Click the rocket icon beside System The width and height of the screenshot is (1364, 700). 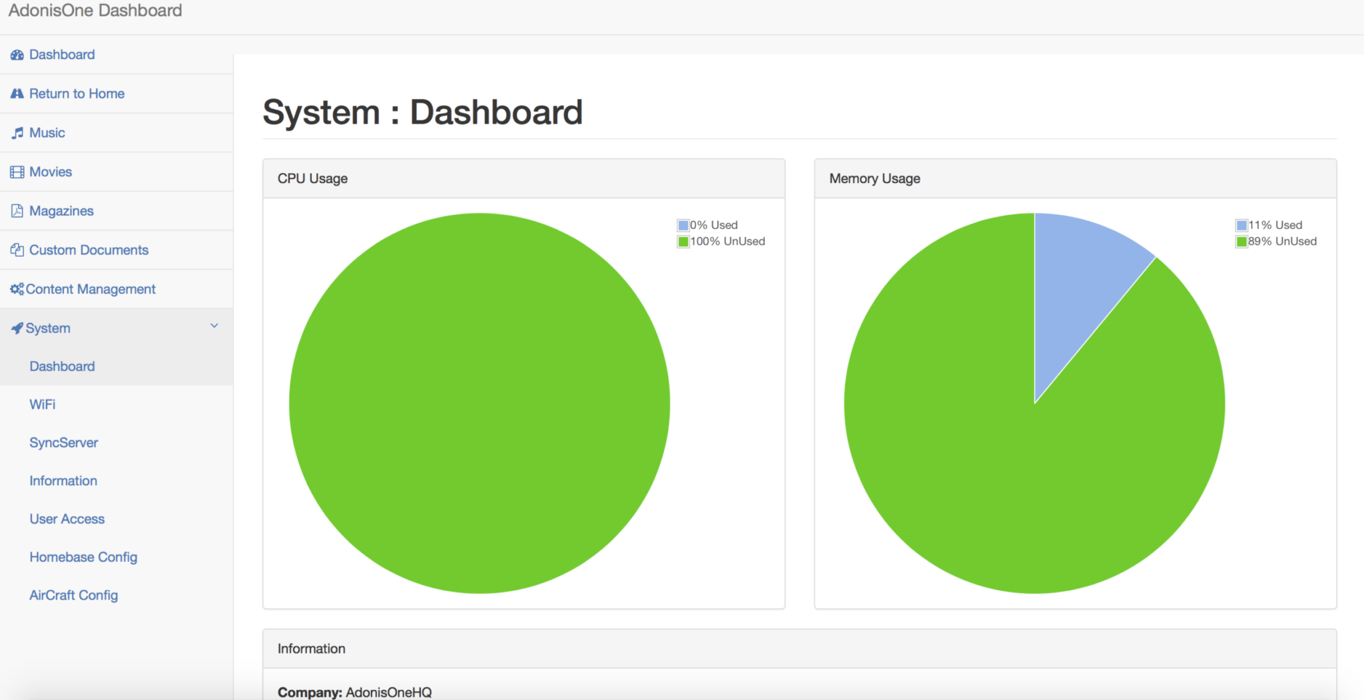[17, 328]
